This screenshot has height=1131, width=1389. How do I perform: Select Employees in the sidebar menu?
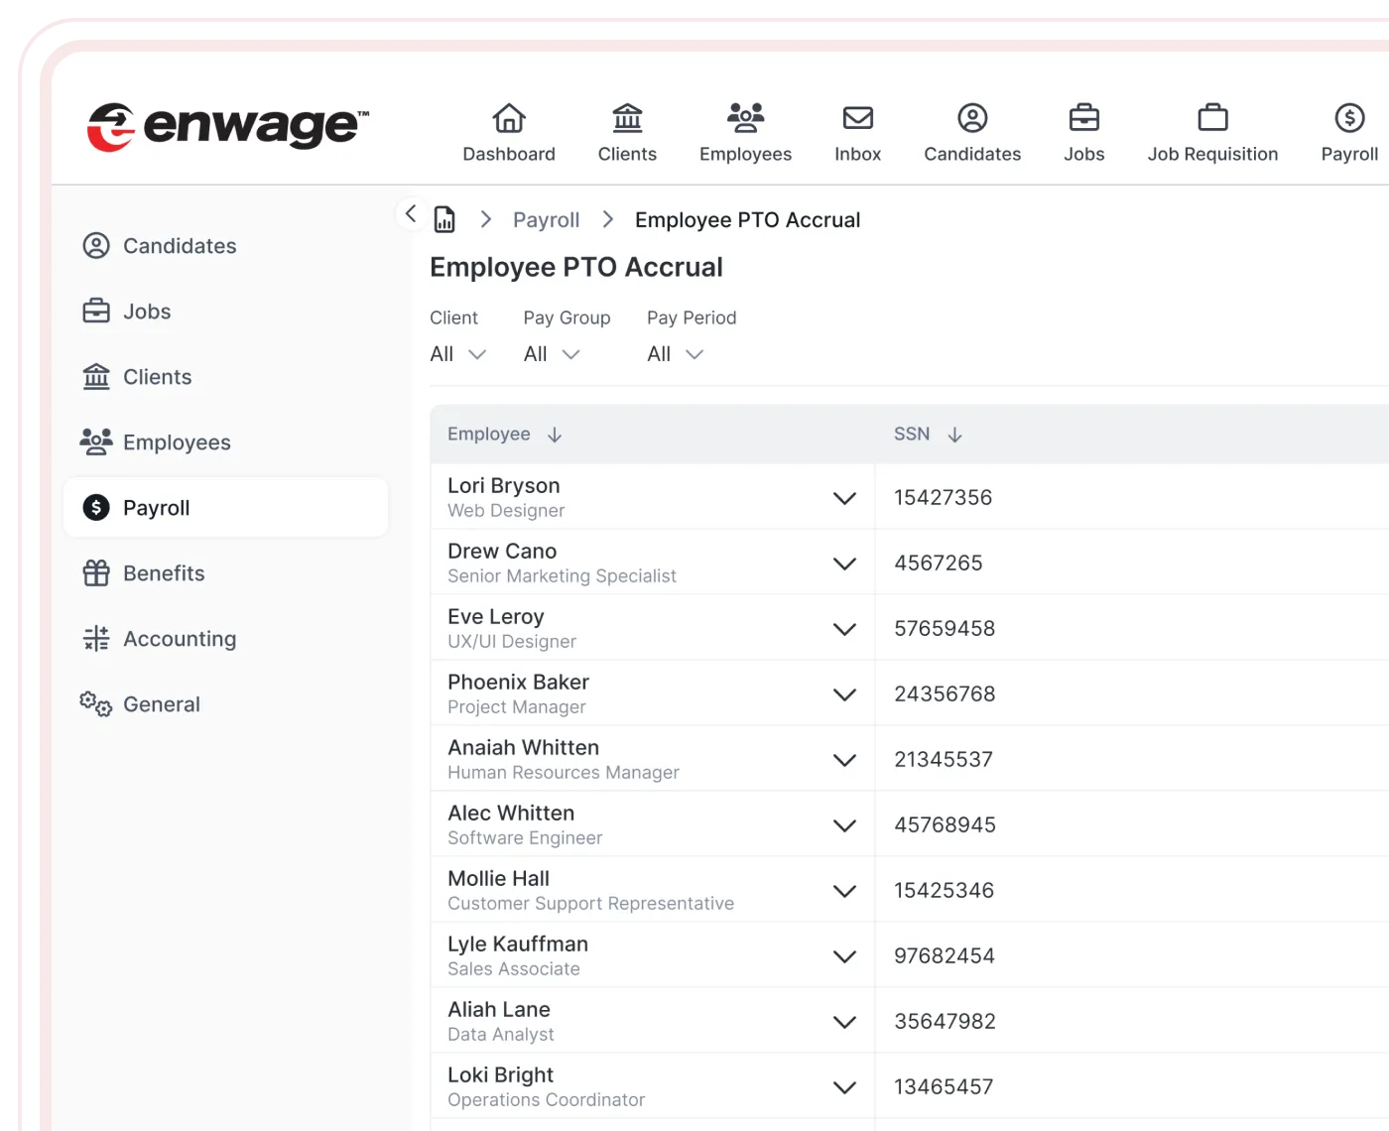coord(176,442)
